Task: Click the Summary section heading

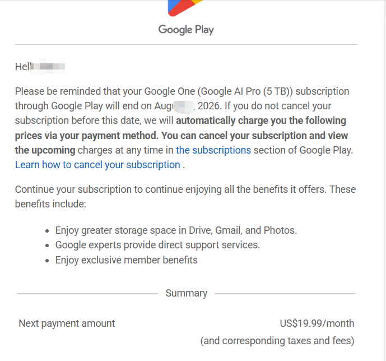Action: click(187, 293)
